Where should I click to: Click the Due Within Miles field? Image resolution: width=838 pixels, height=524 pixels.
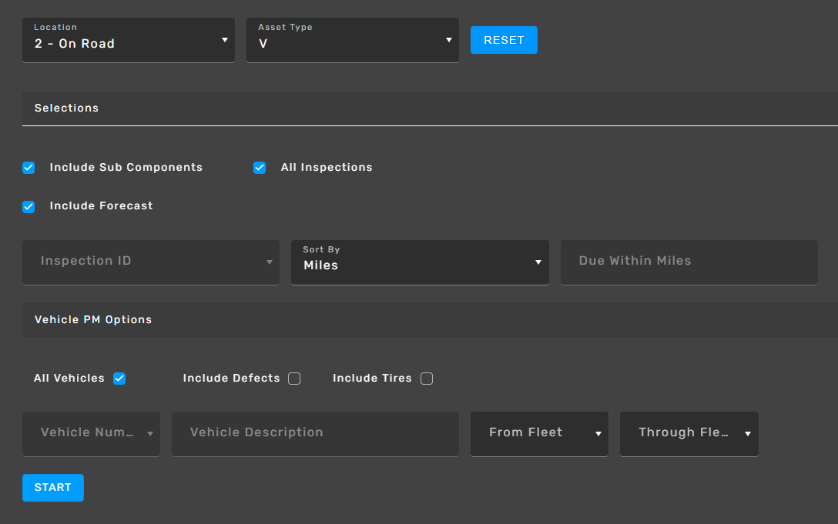click(x=689, y=262)
